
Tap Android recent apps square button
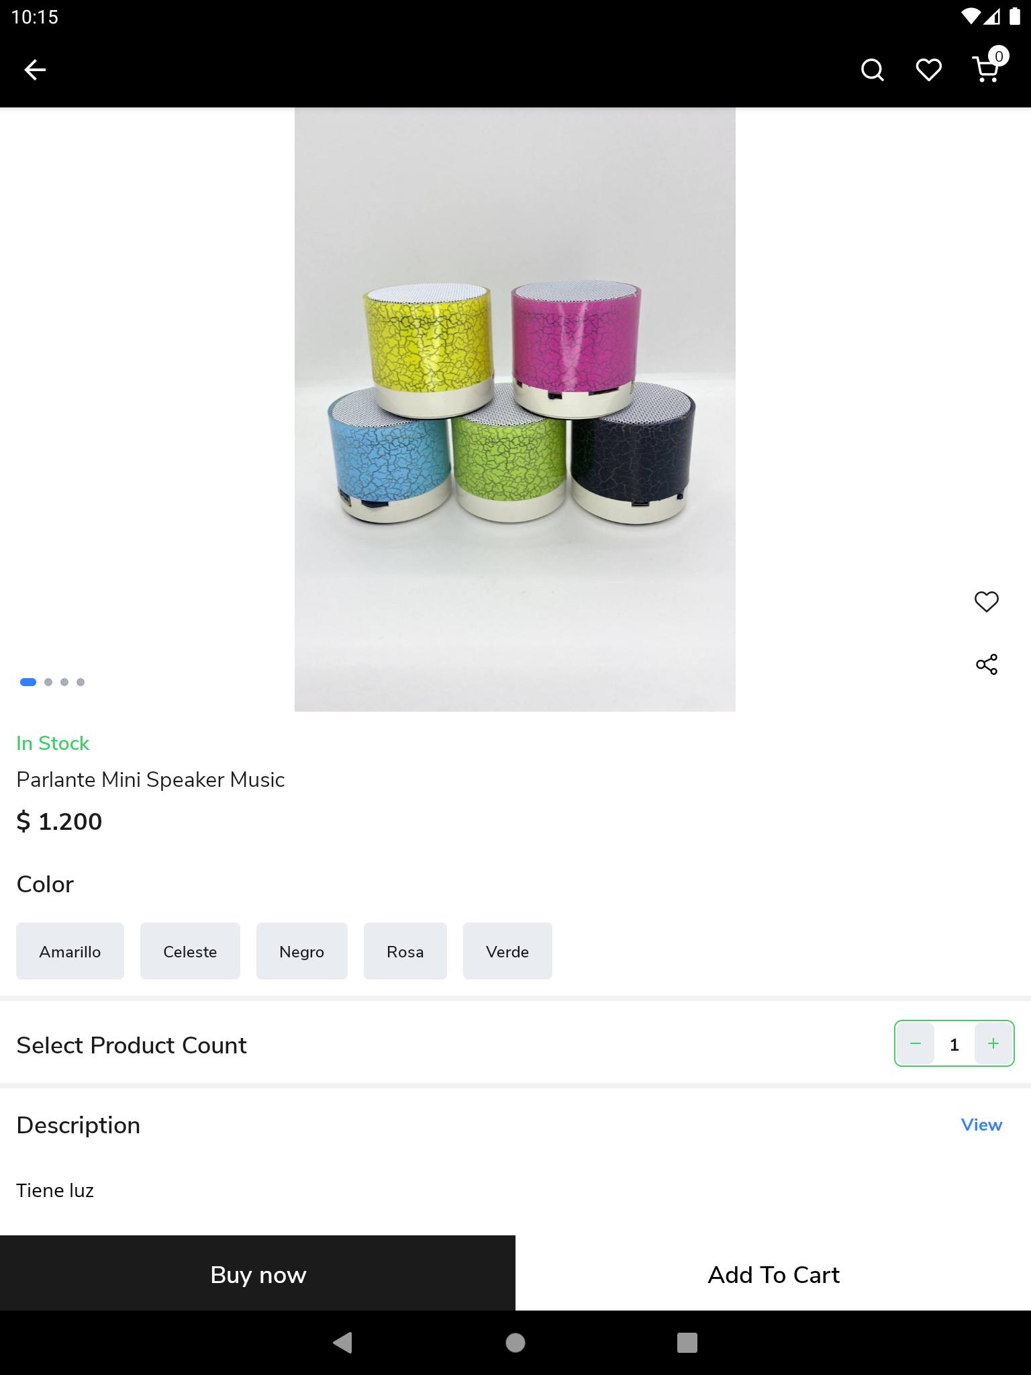(687, 1343)
